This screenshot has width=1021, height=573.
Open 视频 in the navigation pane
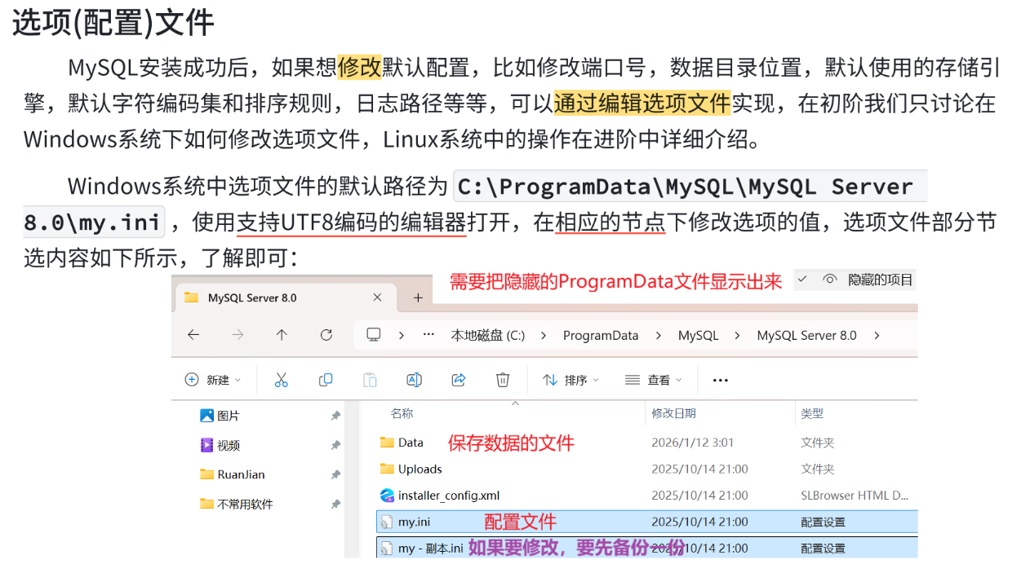coord(220,445)
